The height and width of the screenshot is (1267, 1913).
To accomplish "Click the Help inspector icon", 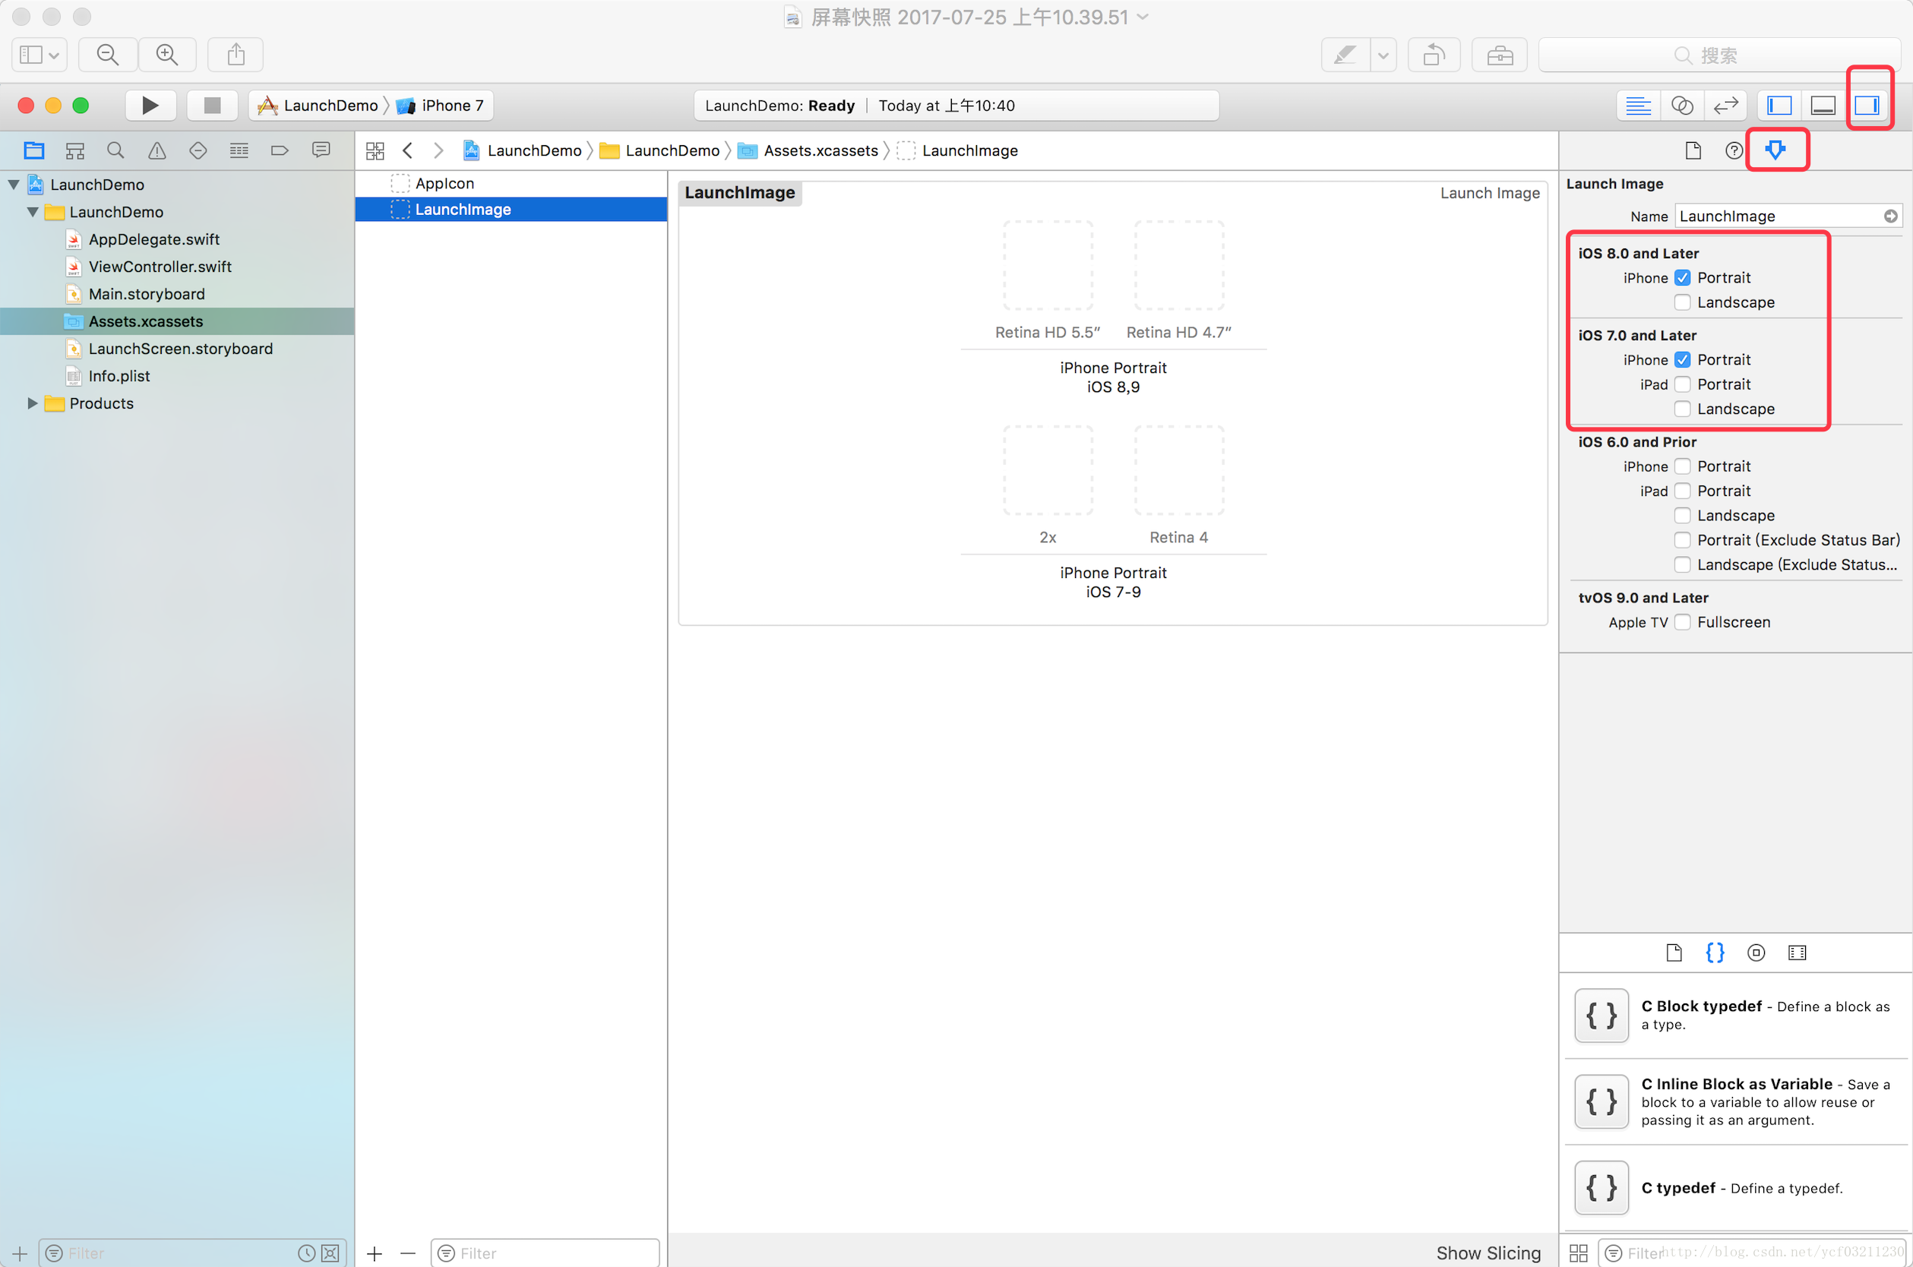I will pos(1734,150).
